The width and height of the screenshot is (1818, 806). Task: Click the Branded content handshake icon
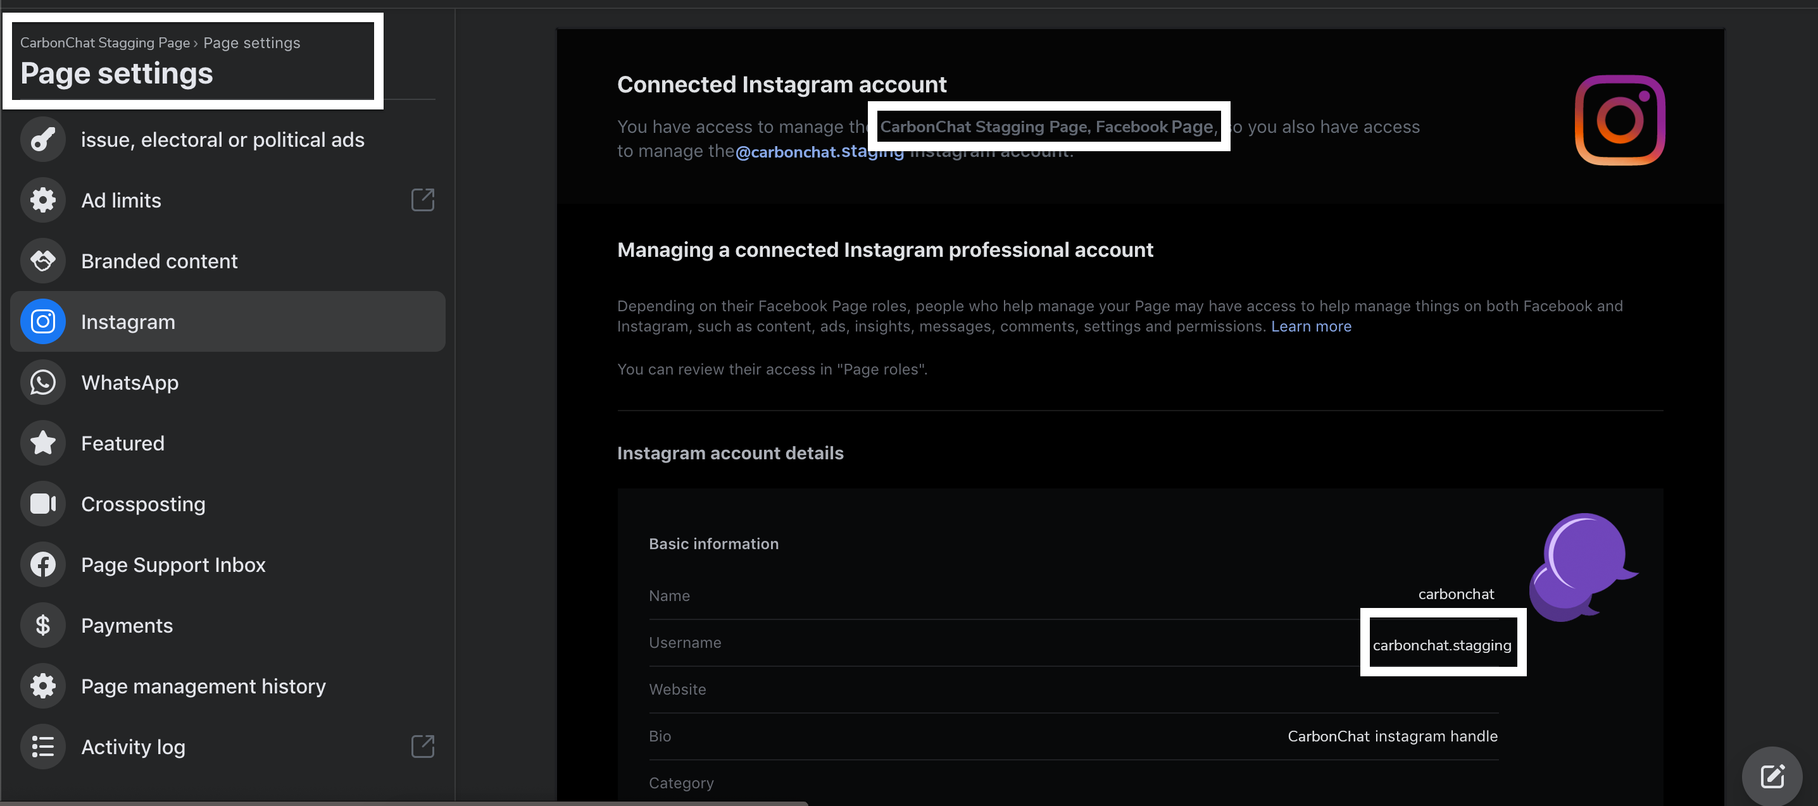click(x=43, y=261)
